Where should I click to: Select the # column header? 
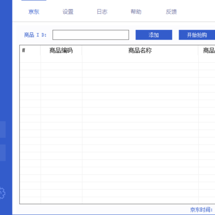click(x=30, y=50)
